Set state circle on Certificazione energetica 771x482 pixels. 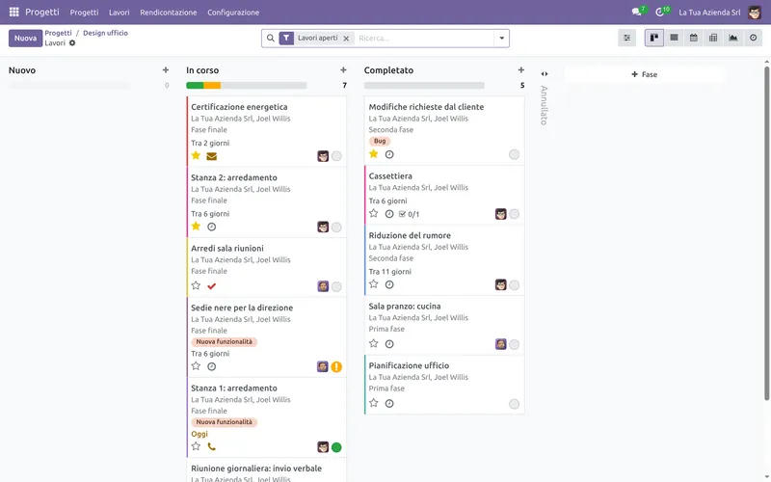coord(336,156)
